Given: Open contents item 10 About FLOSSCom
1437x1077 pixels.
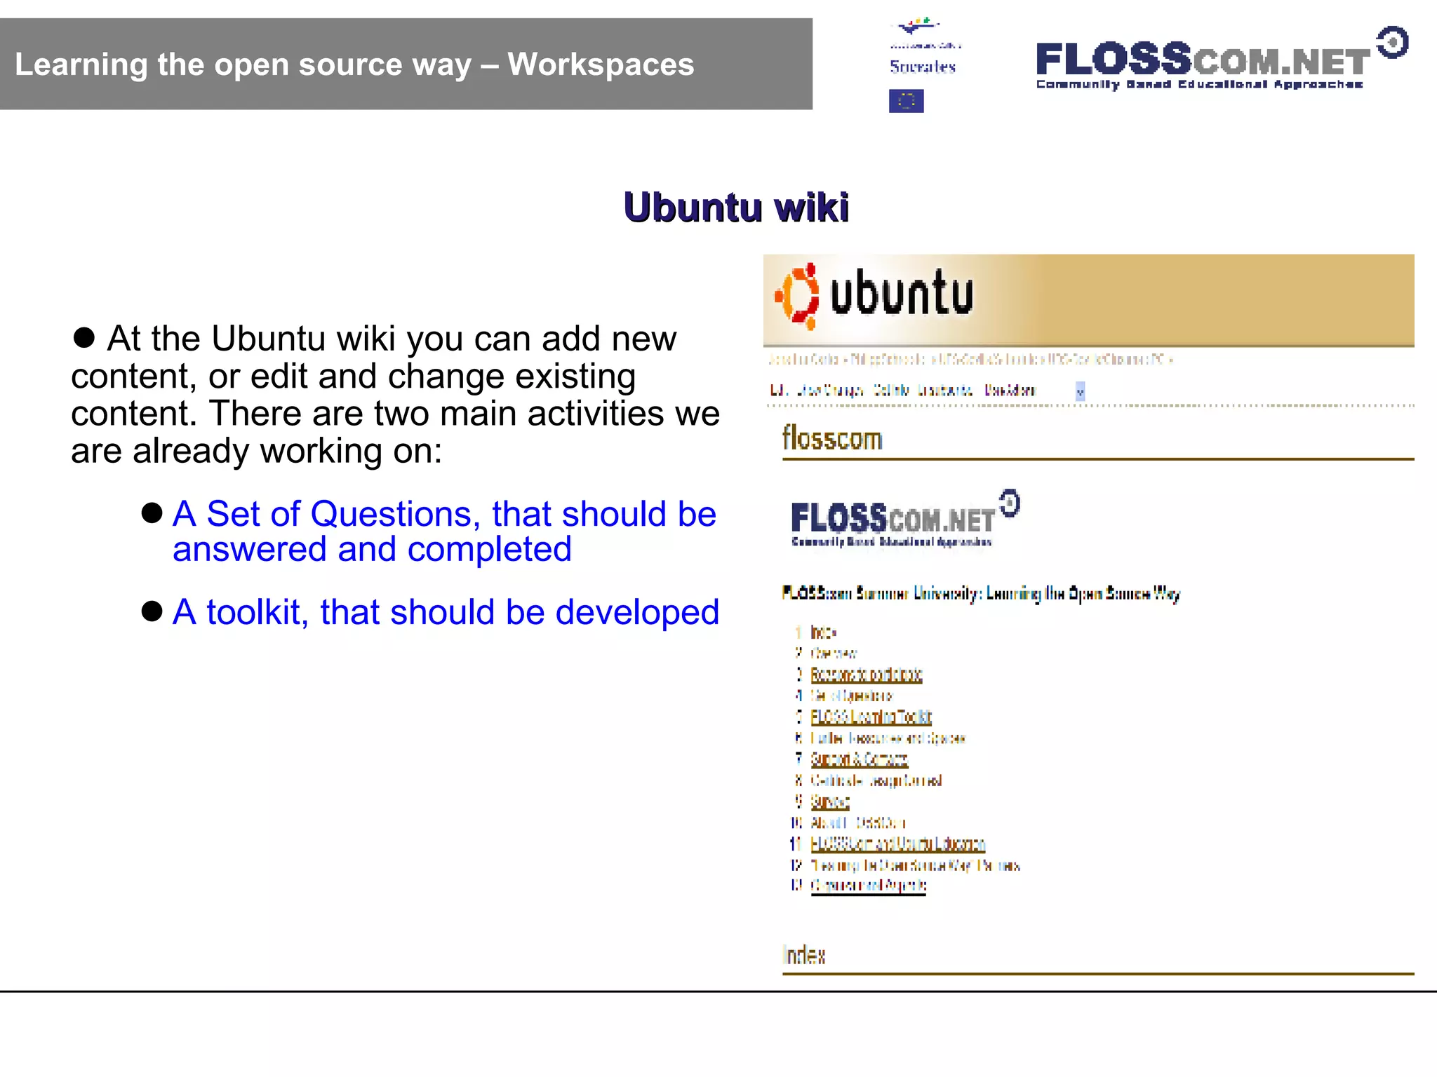Looking at the screenshot, I should pyautogui.click(x=857, y=823).
